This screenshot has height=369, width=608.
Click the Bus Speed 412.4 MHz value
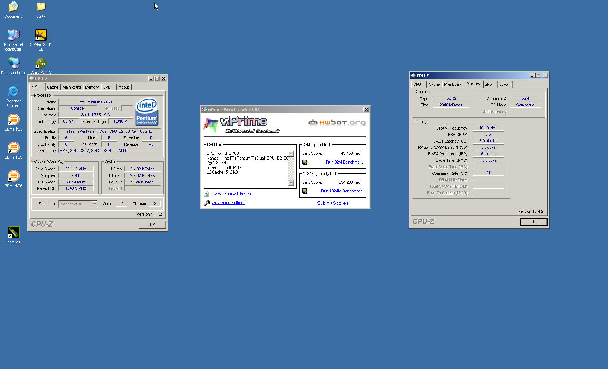click(x=76, y=182)
